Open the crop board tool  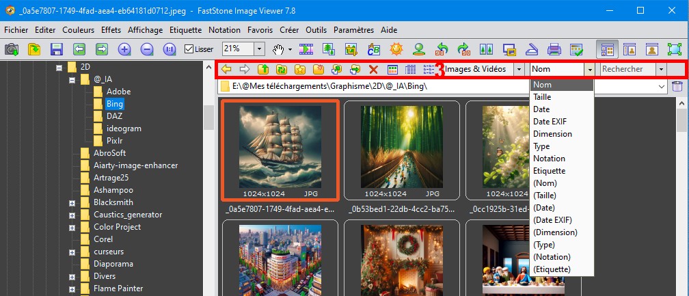point(351,49)
